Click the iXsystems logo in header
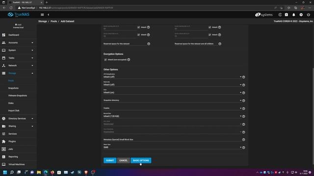 [263, 15]
